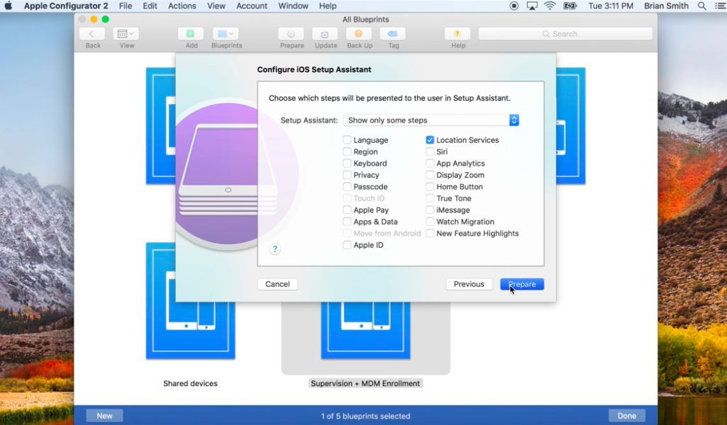This screenshot has height=425, width=727.
Task: Enable the App Analytics checkbox
Action: [x=430, y=163]
